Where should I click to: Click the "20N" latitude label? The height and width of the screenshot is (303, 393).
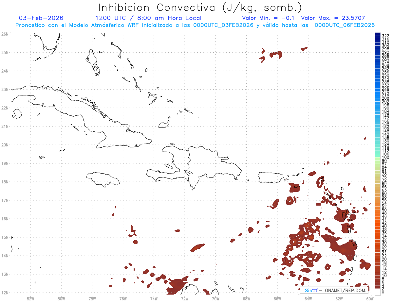pos(5,145)
